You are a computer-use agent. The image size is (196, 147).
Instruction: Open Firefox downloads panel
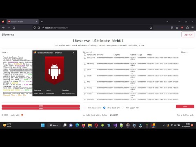pyautogui.click(x=177, y=28)
